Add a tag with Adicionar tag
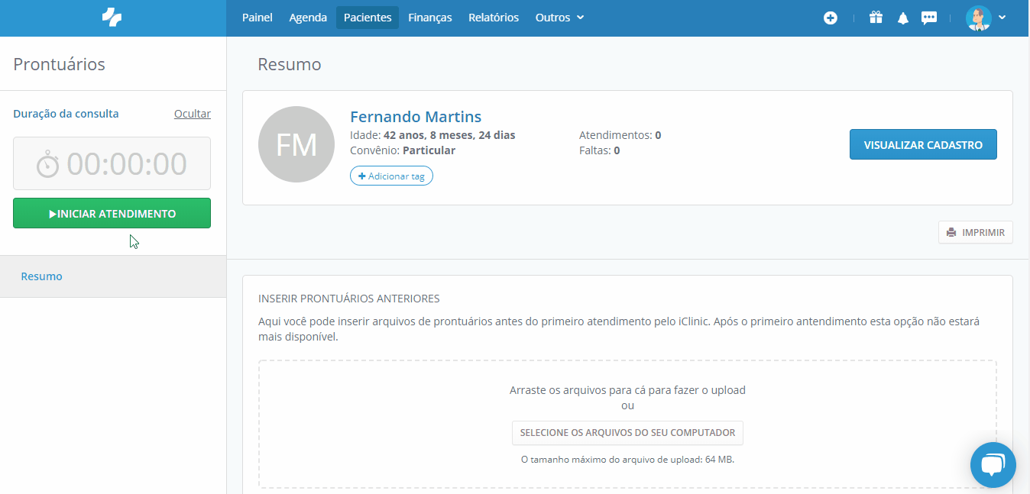Screen dimensions: 1030x494 [x=391, y=176]
